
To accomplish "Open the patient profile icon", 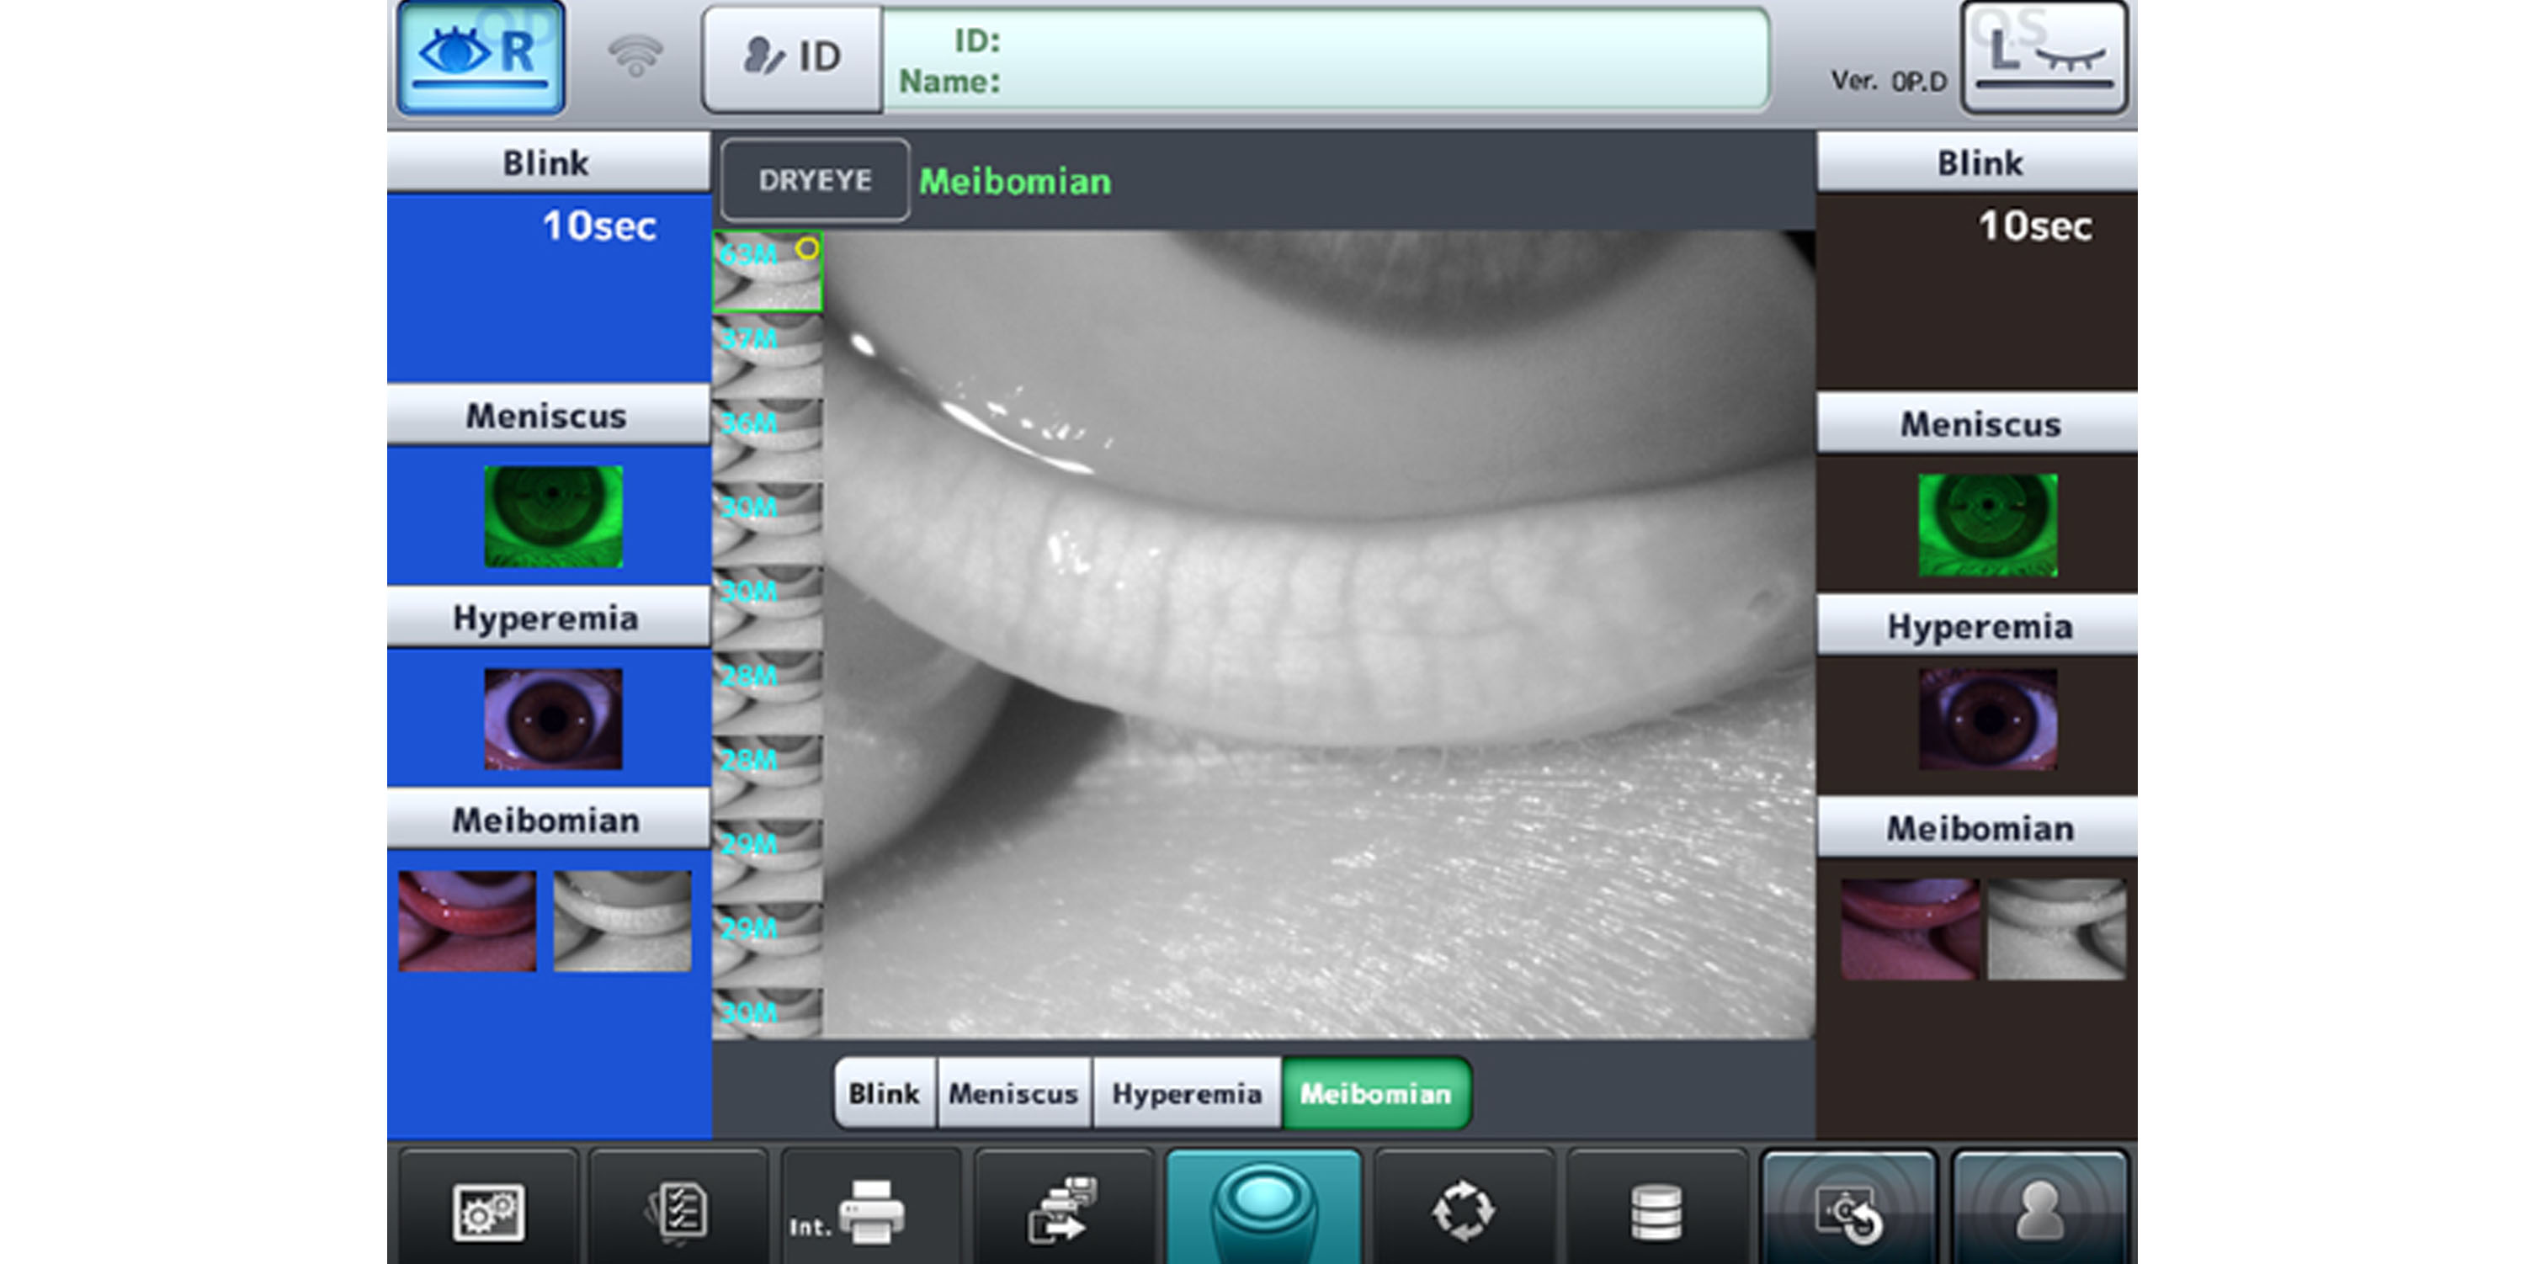I will click(x=2040, y=1211).
